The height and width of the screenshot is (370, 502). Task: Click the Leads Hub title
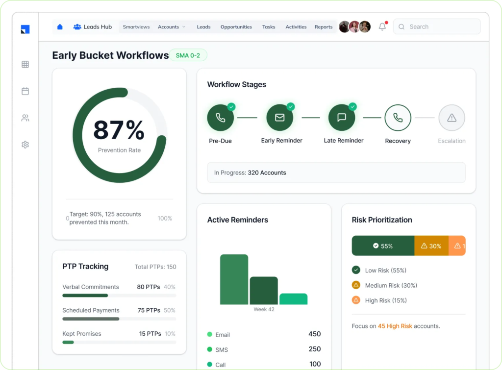[98, 27]
